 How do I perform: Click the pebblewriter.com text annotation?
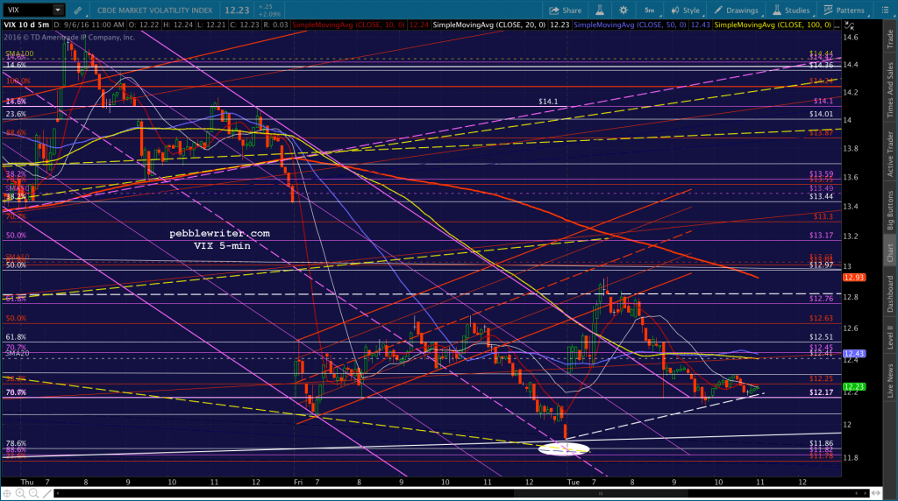point(219,233)
